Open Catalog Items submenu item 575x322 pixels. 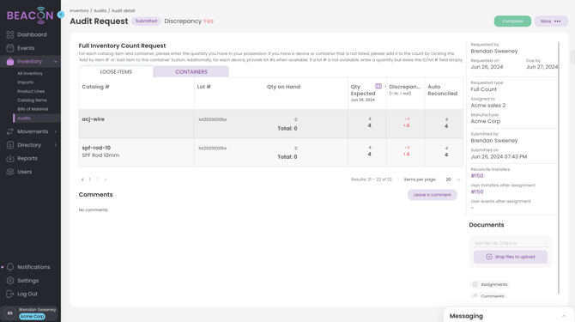(x=32, y=100)
